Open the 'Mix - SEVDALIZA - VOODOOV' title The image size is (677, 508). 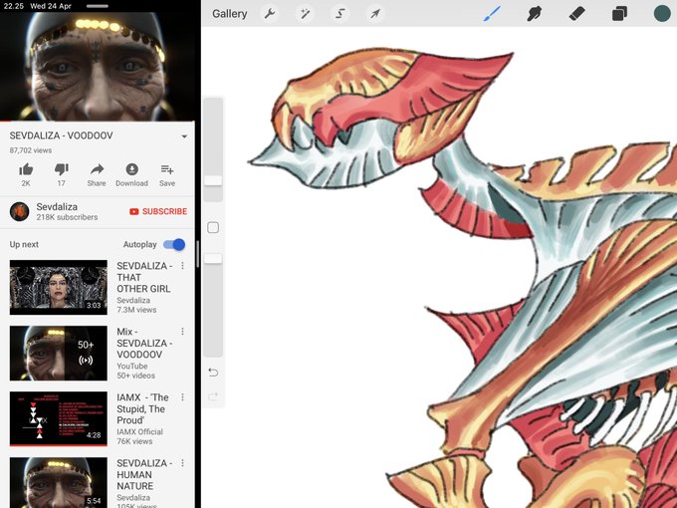[x=144, y=343]
